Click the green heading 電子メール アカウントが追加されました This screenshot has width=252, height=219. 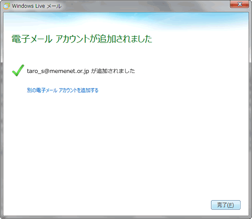tap(82, 39)
